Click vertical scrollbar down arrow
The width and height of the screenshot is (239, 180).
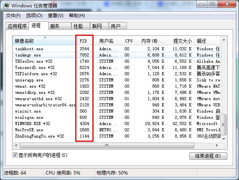(224, 139)
